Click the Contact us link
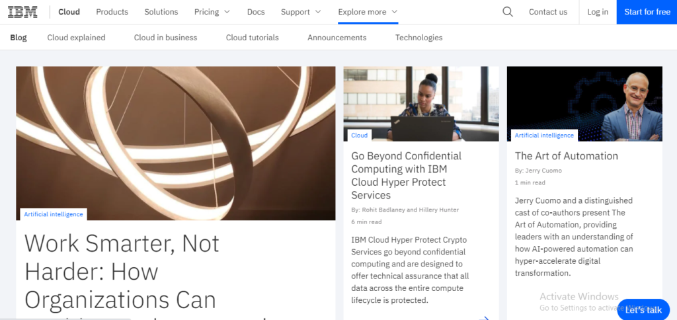Image resolution: width=677 pixels, height=320 pixels. (x=547, y=12)
